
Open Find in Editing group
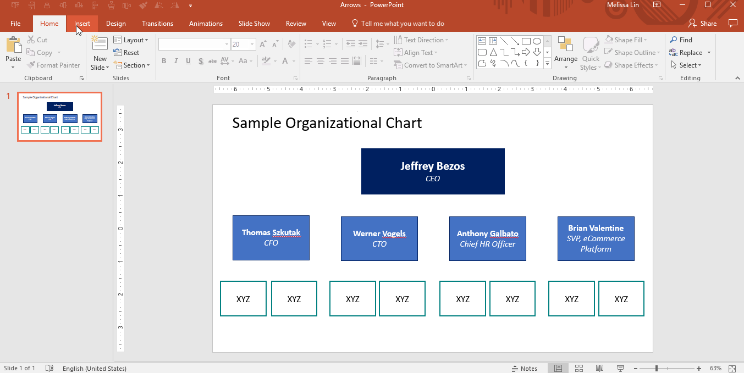[x=681, y=40]
